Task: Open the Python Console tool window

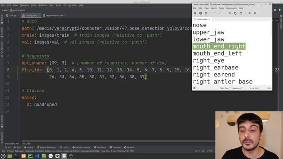Action: (x=81, y=148)
